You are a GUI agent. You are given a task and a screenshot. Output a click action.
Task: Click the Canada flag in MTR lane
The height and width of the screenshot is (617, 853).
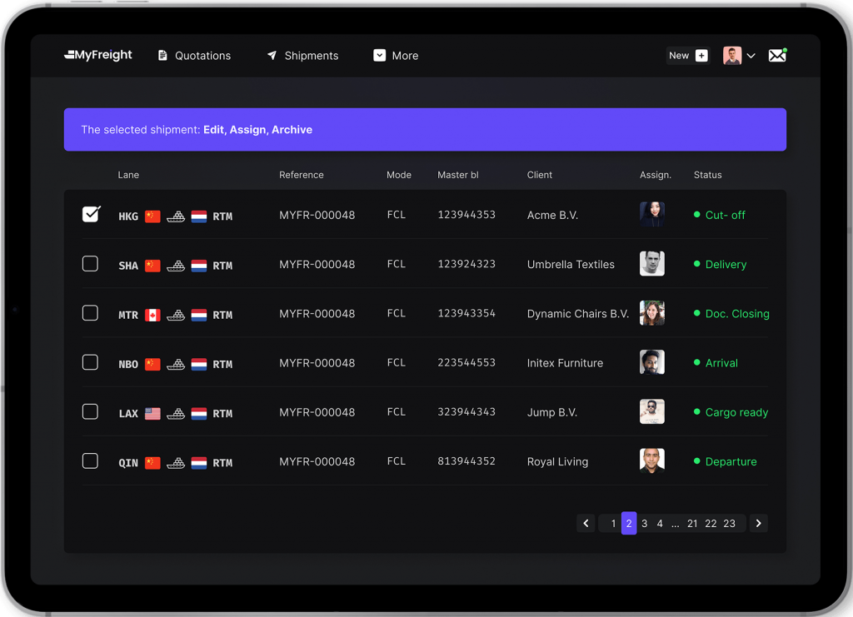152,315
